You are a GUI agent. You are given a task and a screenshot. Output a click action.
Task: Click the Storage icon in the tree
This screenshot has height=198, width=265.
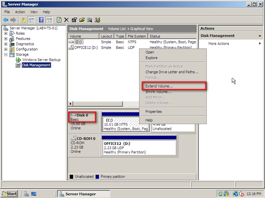pos(12,54)
